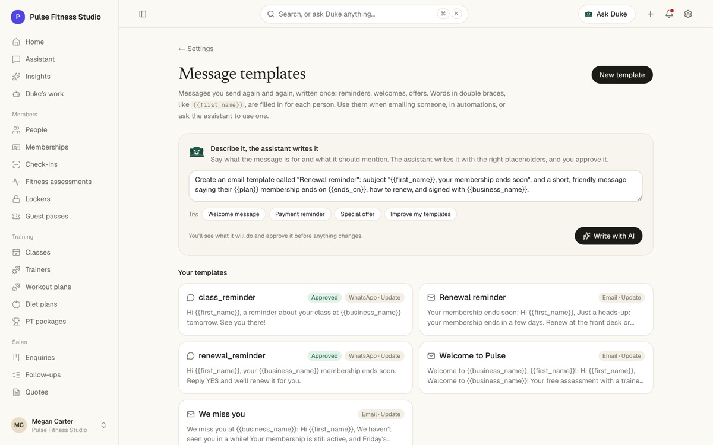The height and width of the screenshot is (445, 713).
Task: Click the Approved badge on class_reminder
Action: (x=324, y=298)
